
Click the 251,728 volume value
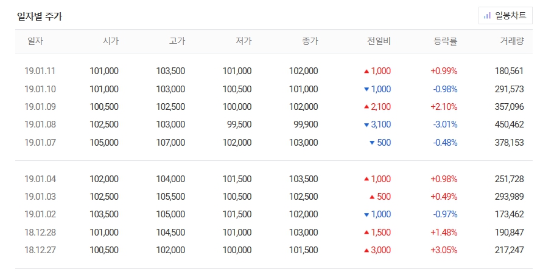[510, 179]
